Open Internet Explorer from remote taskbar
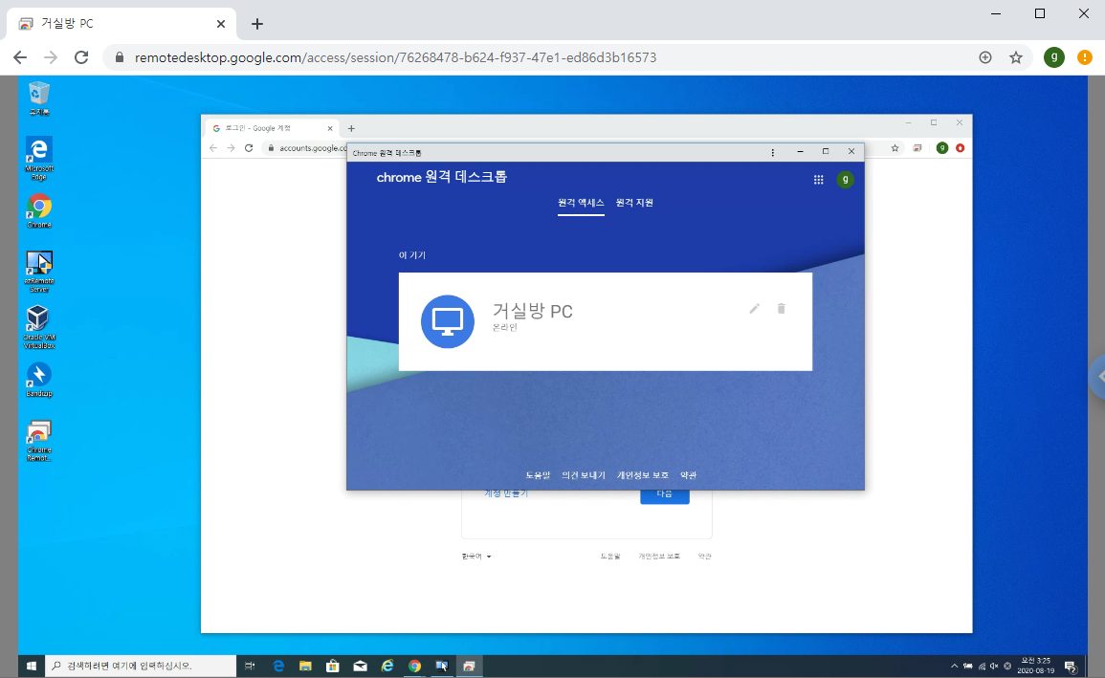1105x678 pixels. pos(387,666)
